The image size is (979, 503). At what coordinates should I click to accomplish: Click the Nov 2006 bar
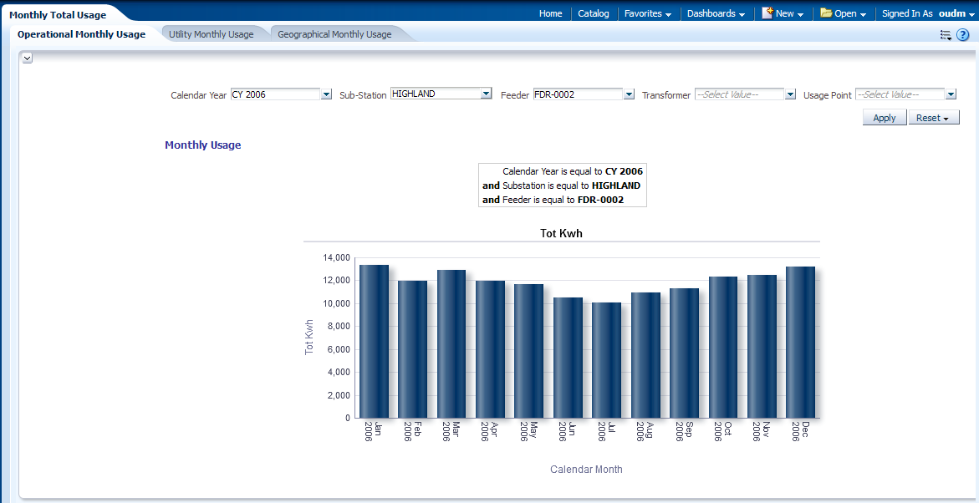[762, 347]
